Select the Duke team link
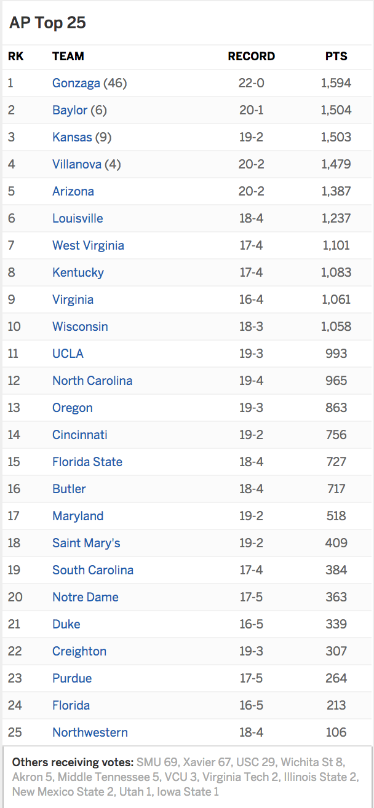The width and height of the screenshot is (374, 808). [x=66, y=624]
